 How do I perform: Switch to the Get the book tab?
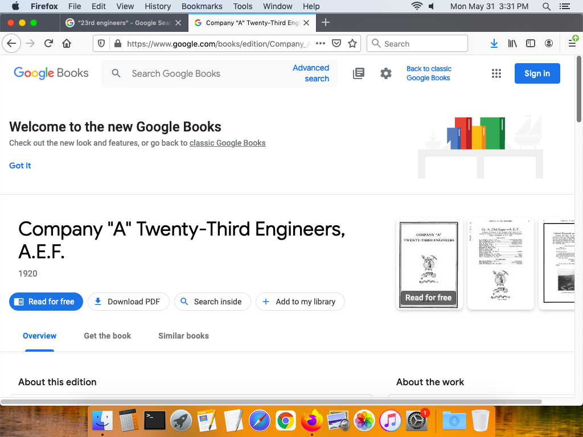click(x=107, y=336)
